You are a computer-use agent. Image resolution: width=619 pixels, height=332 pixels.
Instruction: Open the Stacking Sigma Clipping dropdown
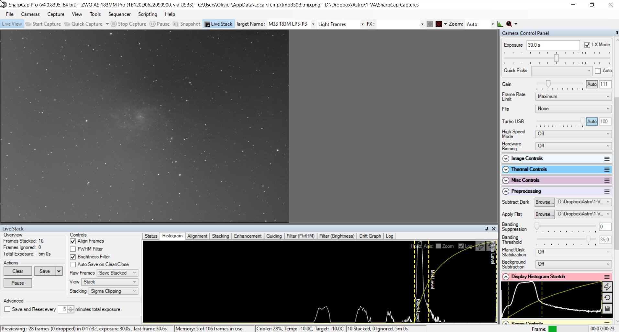tap(113, 291)
